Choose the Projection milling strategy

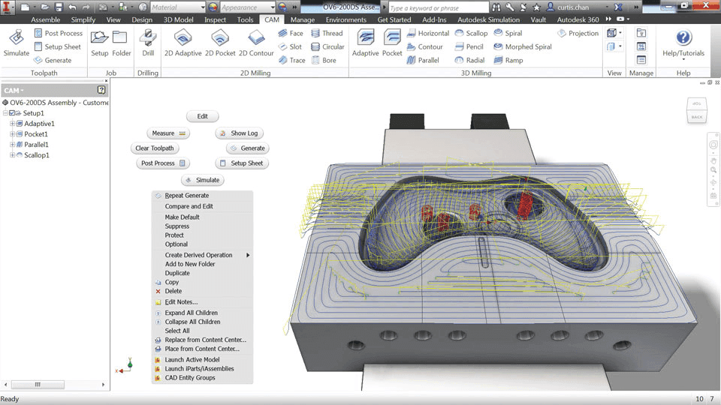(x=578, y=33)
